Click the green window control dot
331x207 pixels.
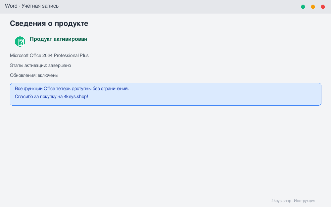303,7
